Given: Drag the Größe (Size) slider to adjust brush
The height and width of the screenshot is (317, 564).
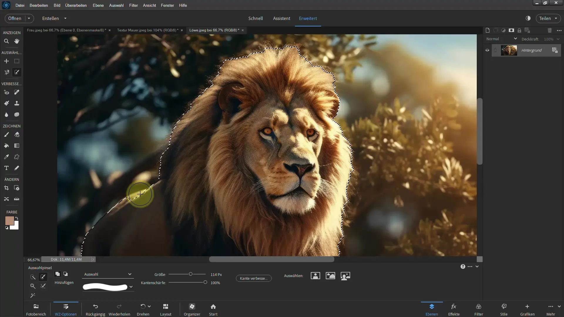Looking at the screenshot, I should click(x=190, y=274).
